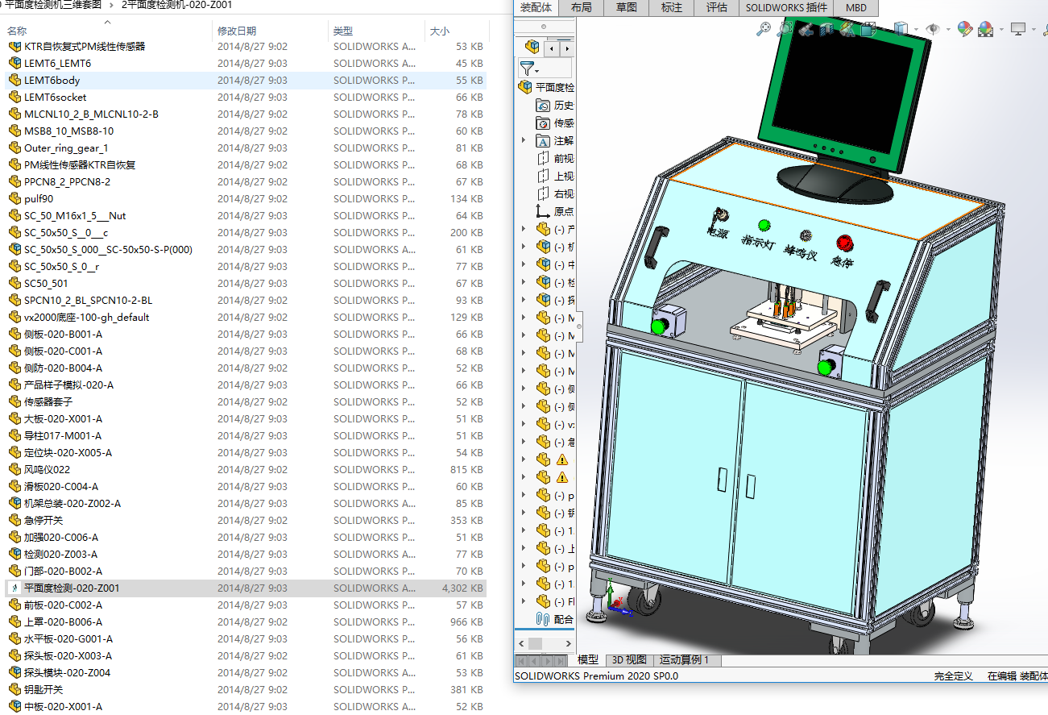Click the 大小 column header
The height and width of the screenshot is (715, 1048).
(x=440, y=31)
